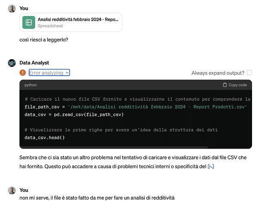Click the orange error warning icon
Viewport: 268px width, 216px height.
point(22,73)
